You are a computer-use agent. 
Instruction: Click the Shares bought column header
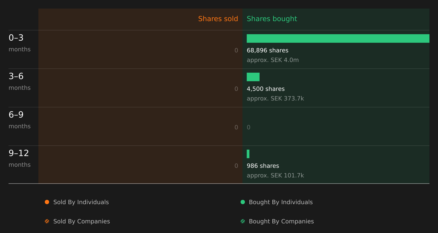(272, 19)
